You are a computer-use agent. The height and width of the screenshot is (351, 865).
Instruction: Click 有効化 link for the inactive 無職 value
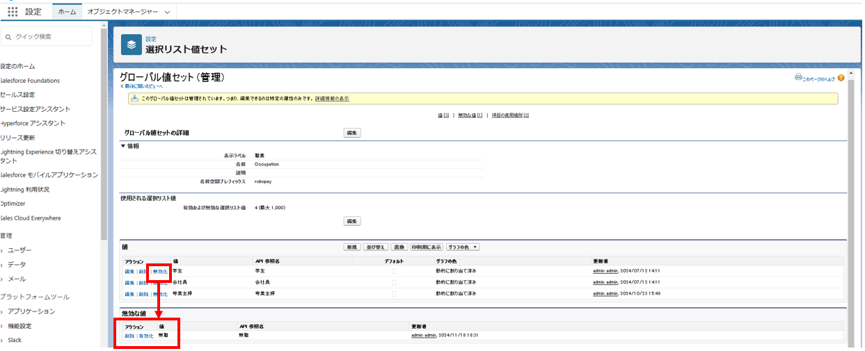(146, 336)
